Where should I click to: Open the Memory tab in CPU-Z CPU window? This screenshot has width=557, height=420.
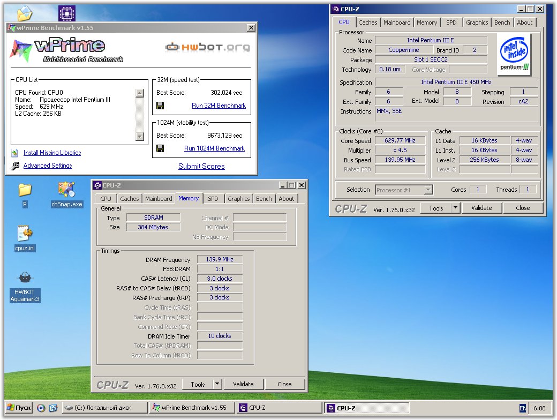427,22
